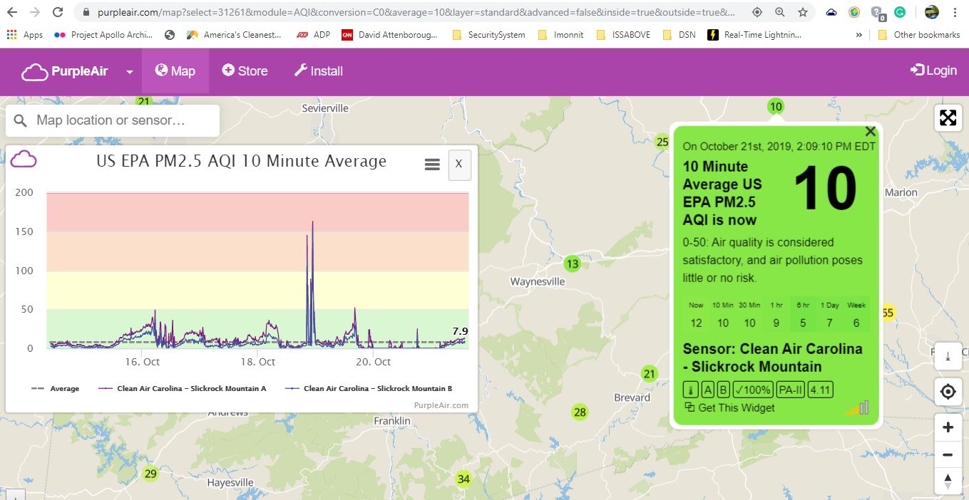Click the fullscreen map icon
969x500 pixels.
(948, 118)
